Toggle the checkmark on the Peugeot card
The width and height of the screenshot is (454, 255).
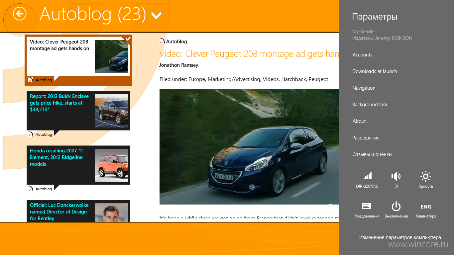128,39
